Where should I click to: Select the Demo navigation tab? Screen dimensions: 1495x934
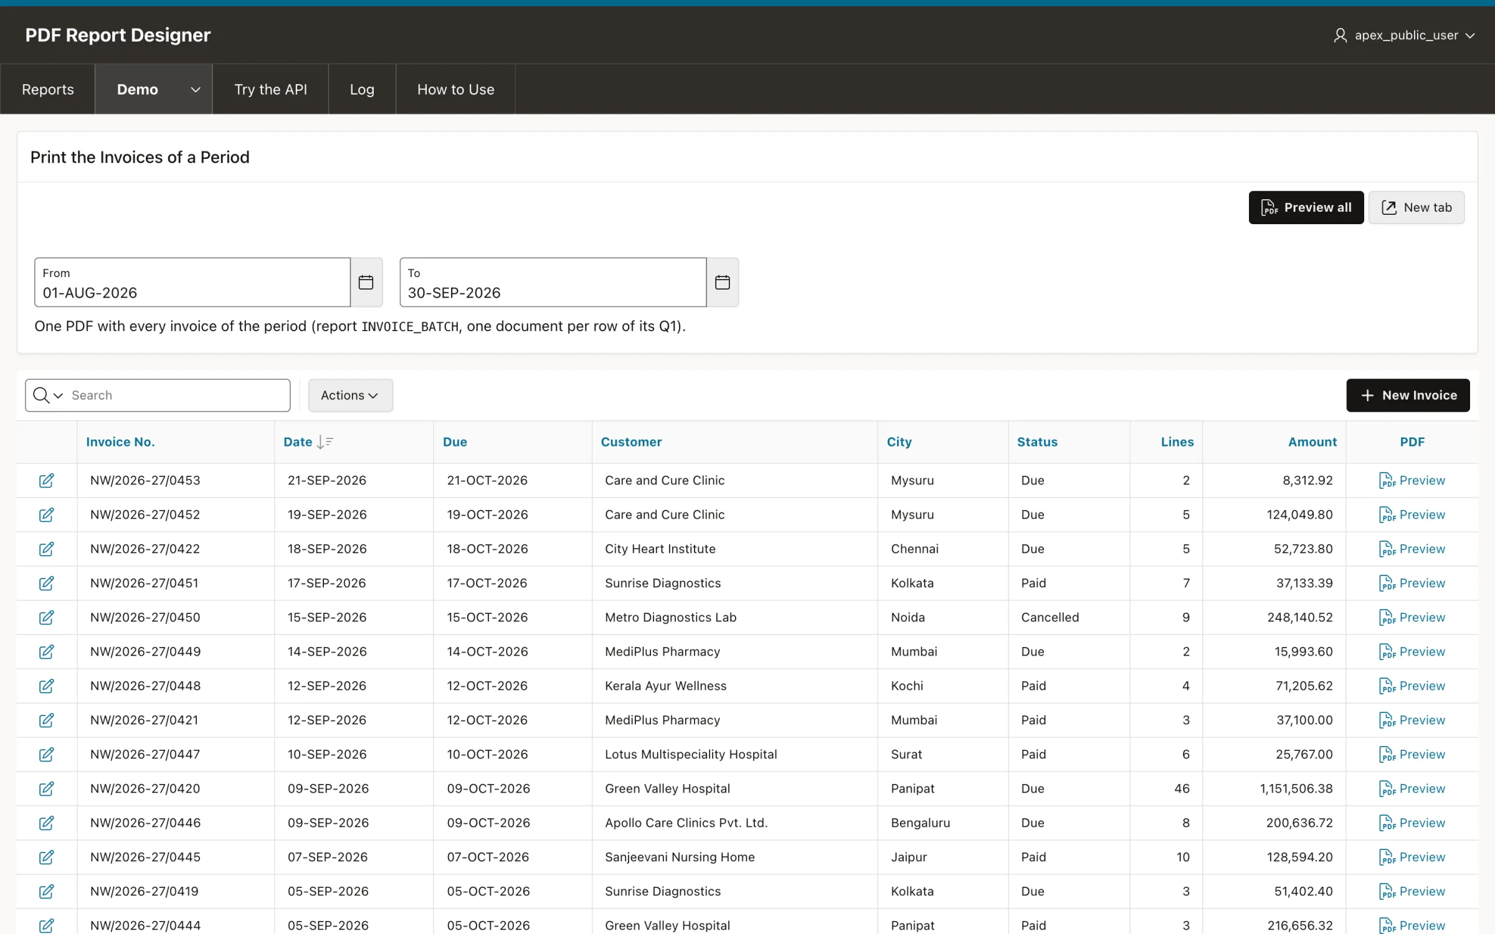(138, 90)
